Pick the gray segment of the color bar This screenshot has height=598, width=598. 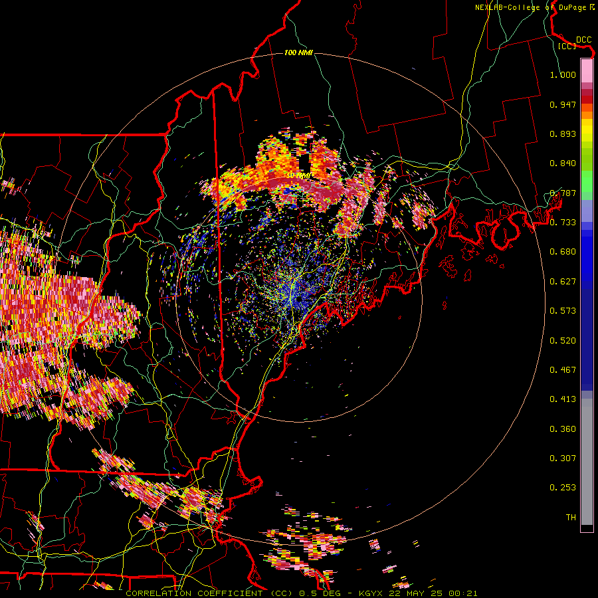pyautogui.click(x=587, y=462)
